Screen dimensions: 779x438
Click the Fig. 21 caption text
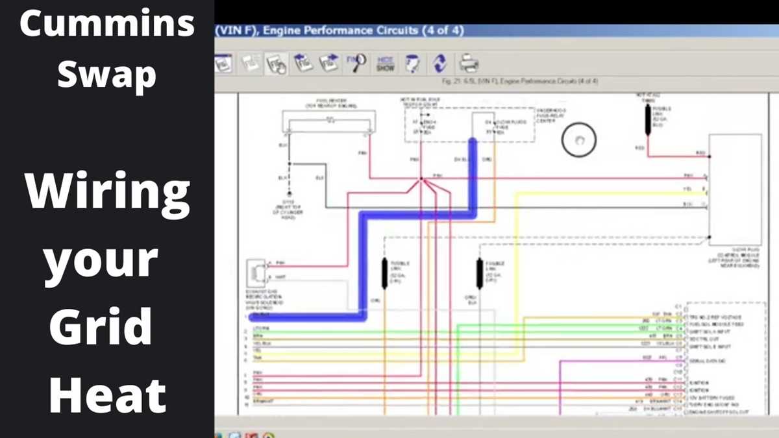(x=519, y=81)
